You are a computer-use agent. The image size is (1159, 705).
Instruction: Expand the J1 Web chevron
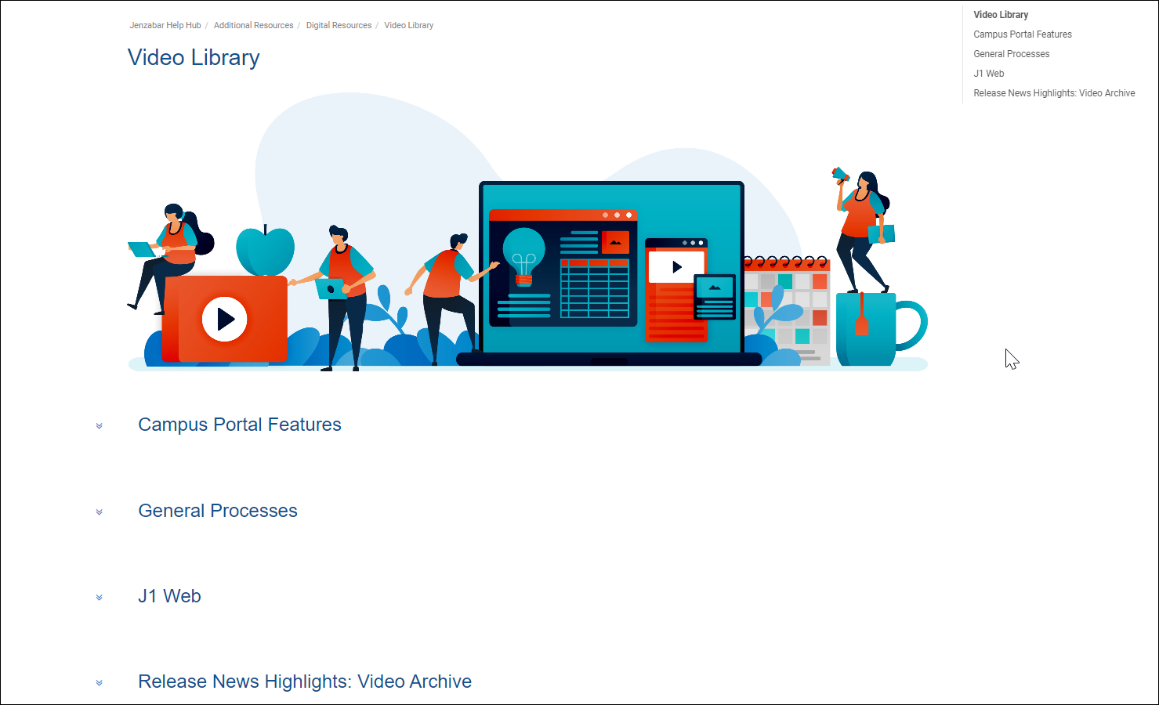pos(100,598)
